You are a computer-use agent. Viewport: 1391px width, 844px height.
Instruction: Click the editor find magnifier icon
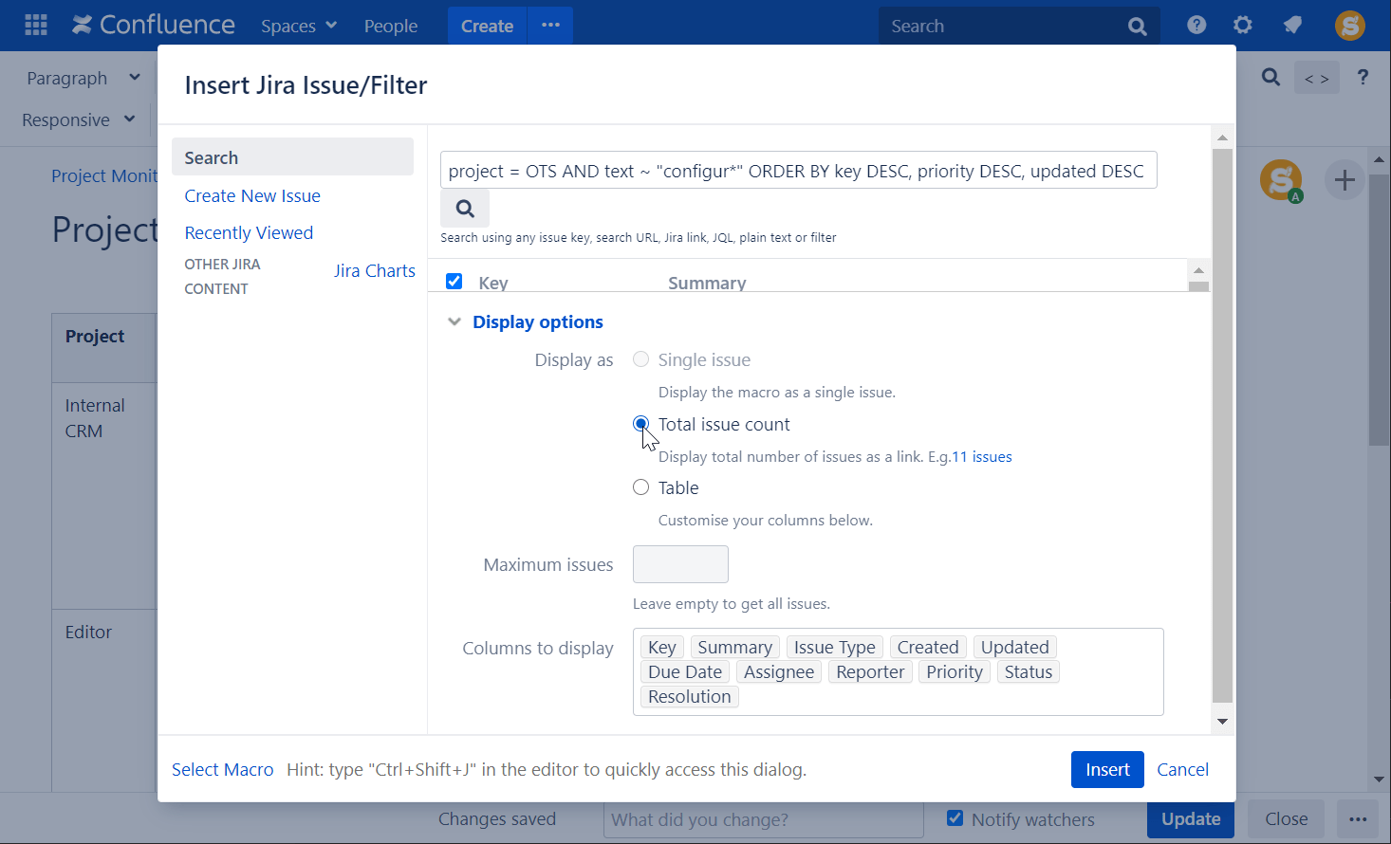point(1270,77)
